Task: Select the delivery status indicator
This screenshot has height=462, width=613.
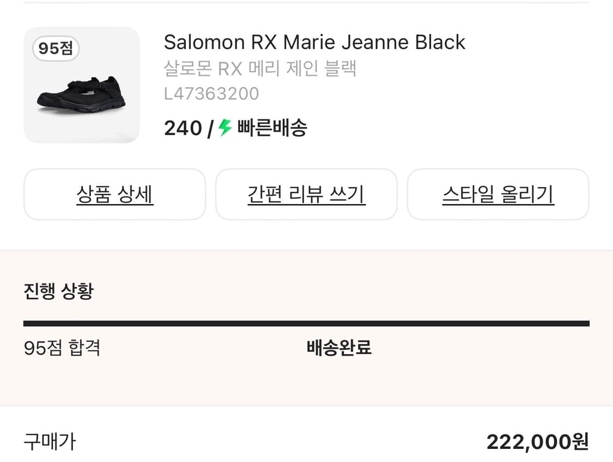Action: click(x=338, y=348)
